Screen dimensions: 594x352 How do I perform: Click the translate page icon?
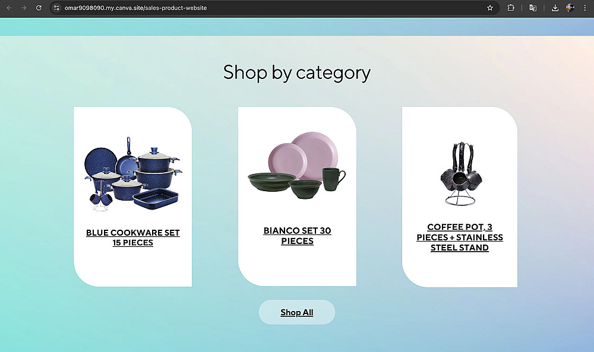click(533, 8)
